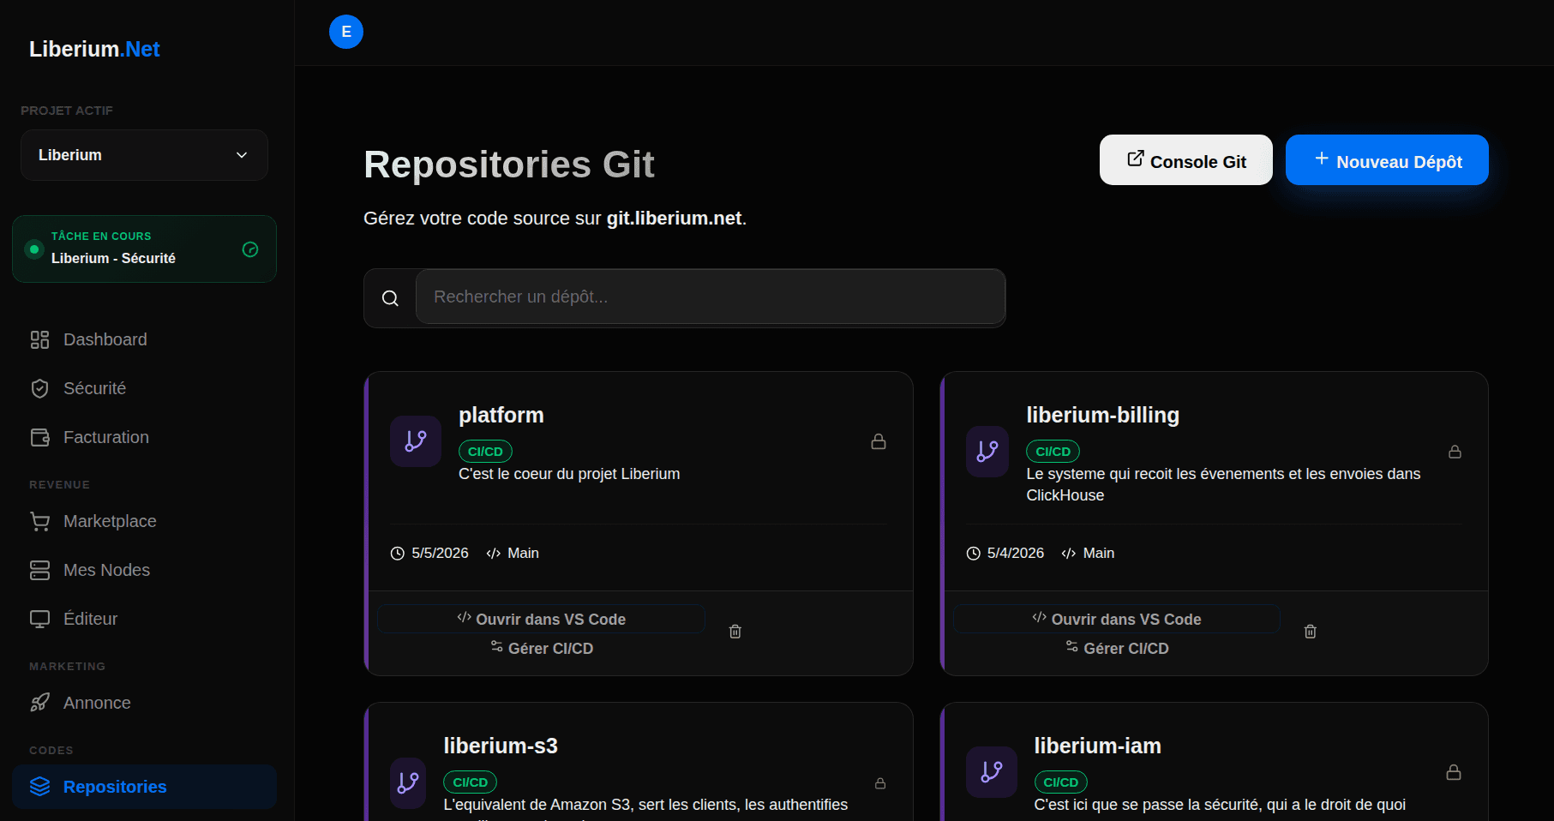
Task: Open liberium-billing in VS Code
Action: pyautogui.click(x=1117, y=619)
